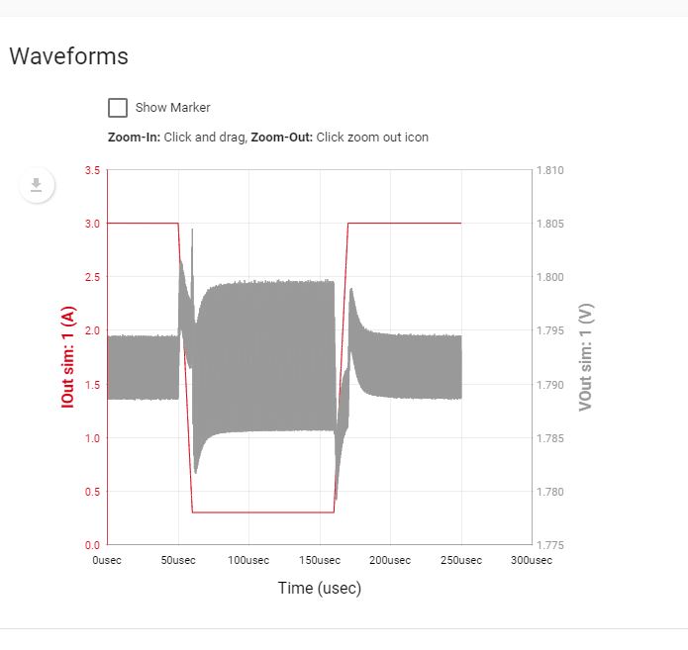Click the 150usec time axis label
Screen dimensions: 688x650
pos(319,560)
